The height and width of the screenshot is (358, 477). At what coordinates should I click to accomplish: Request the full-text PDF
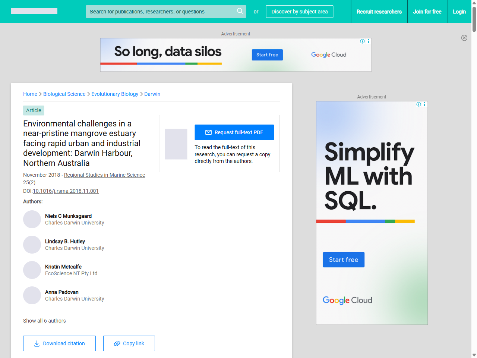234,132
